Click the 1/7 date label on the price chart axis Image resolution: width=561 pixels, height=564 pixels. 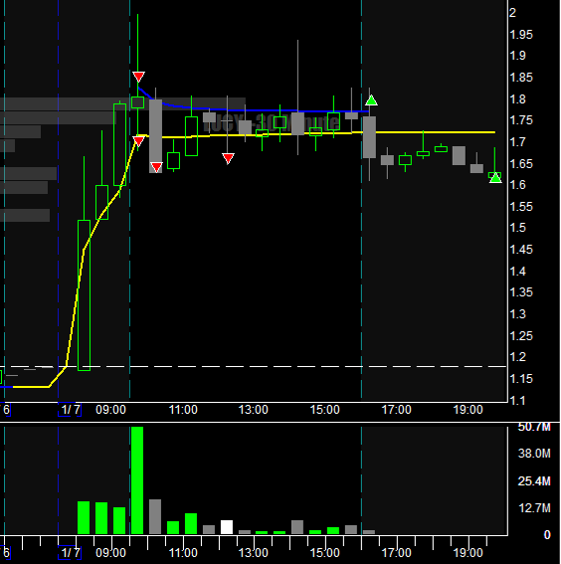[x=70, y=410]
